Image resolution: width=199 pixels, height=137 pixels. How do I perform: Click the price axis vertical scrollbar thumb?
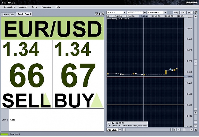pos(196,63)
